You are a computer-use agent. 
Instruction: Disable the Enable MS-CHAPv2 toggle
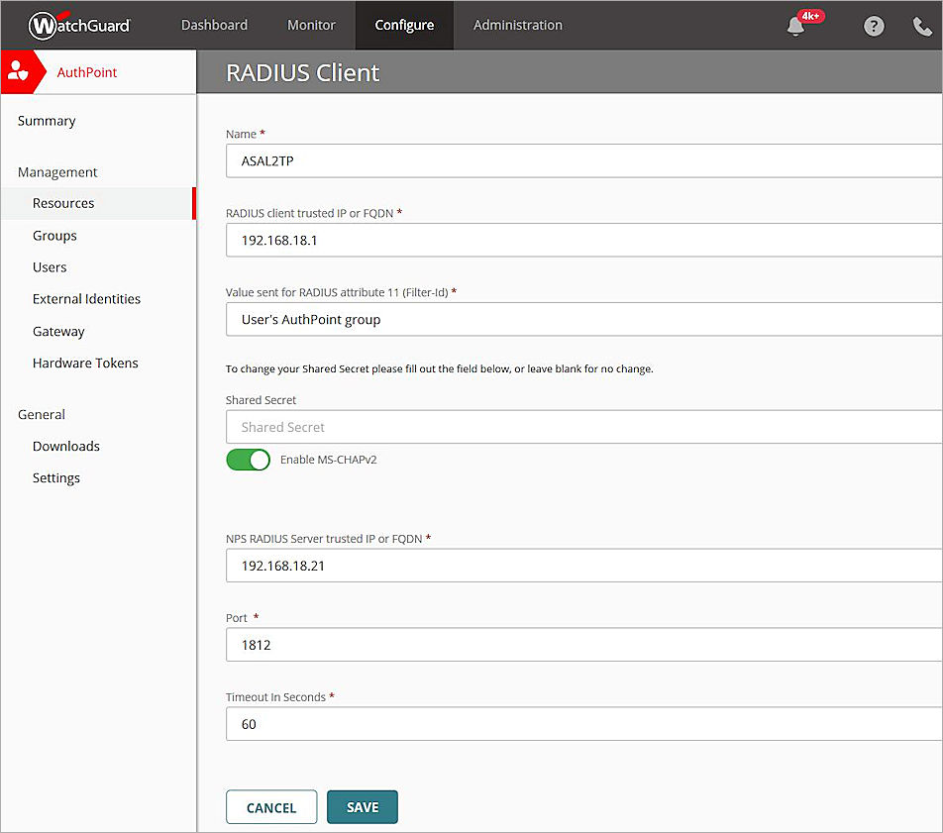coord(248,459)
